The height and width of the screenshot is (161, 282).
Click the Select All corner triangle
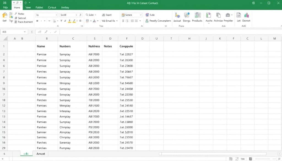[6, 39]
